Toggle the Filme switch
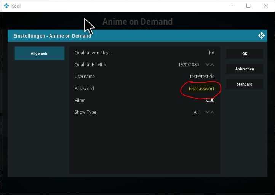Image resolution: width=275 pixels, height=195 pixels. click(210, 100)
